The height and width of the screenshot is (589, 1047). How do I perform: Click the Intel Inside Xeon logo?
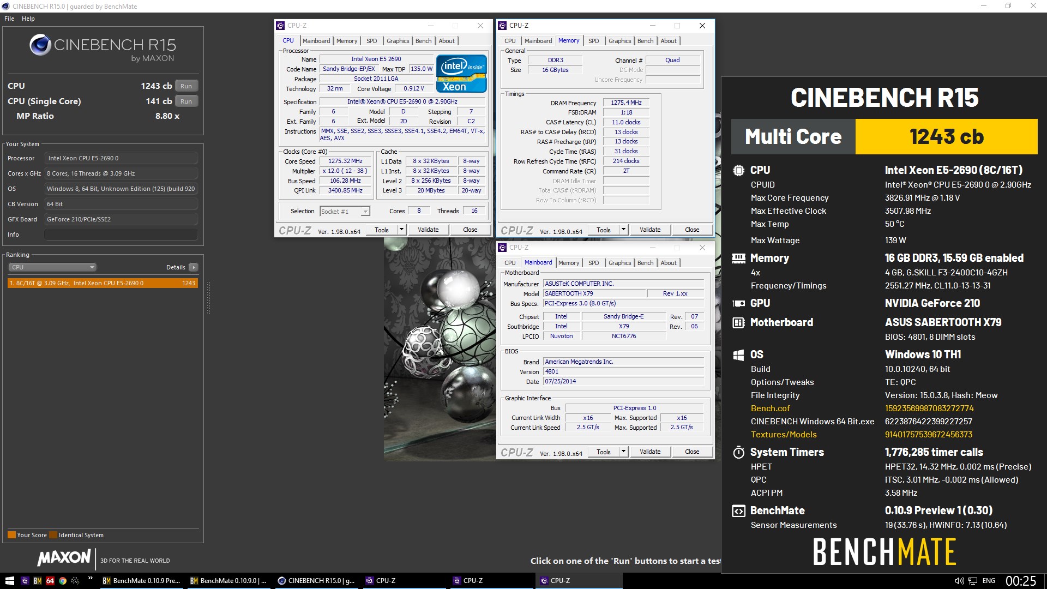coord(461,74)
